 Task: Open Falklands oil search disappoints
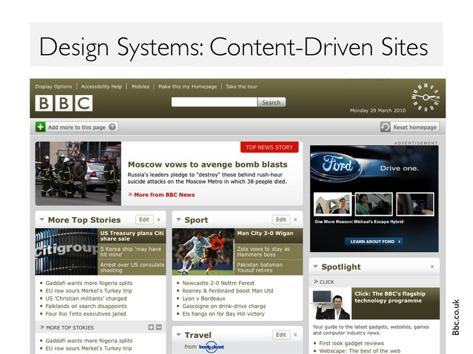click(x=86, y=306)
